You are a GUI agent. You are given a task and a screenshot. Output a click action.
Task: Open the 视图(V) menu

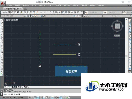[26, 6]
